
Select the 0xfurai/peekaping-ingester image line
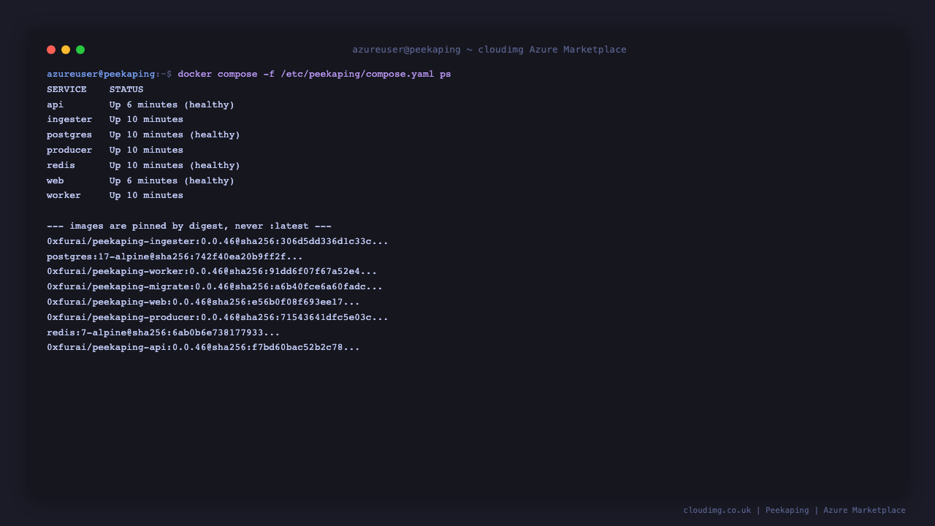click(218, 241)
